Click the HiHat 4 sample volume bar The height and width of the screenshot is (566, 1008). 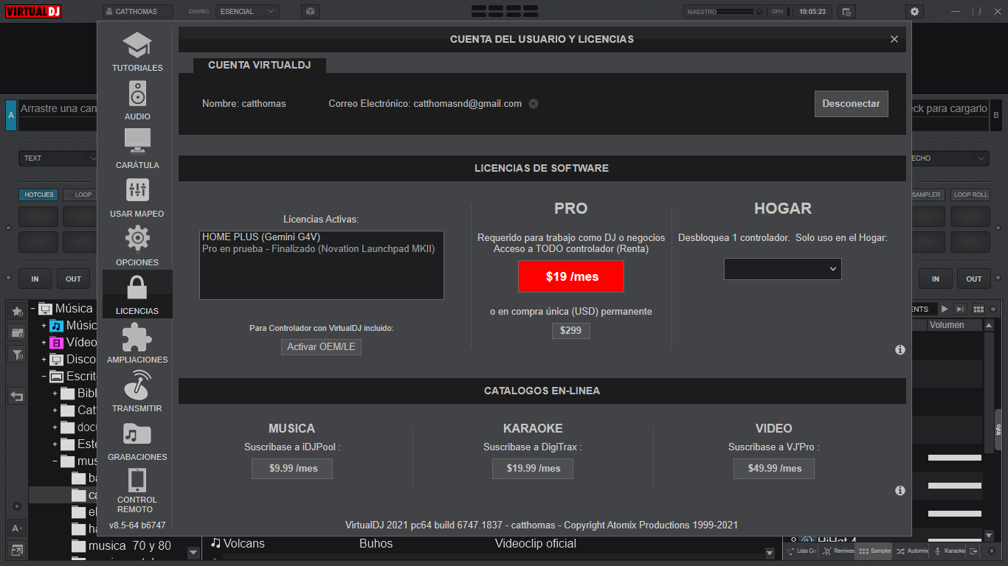click(x=955, y=542)
